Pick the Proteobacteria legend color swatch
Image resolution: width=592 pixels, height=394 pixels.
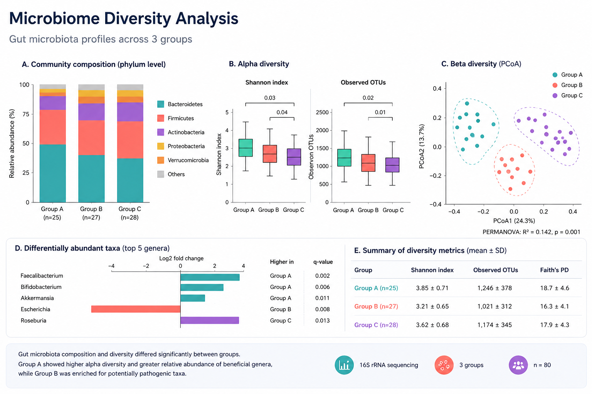tap(161, 146)
